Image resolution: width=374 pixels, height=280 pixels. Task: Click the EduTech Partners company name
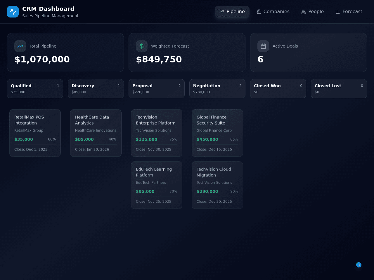click(x=151, y=183)
